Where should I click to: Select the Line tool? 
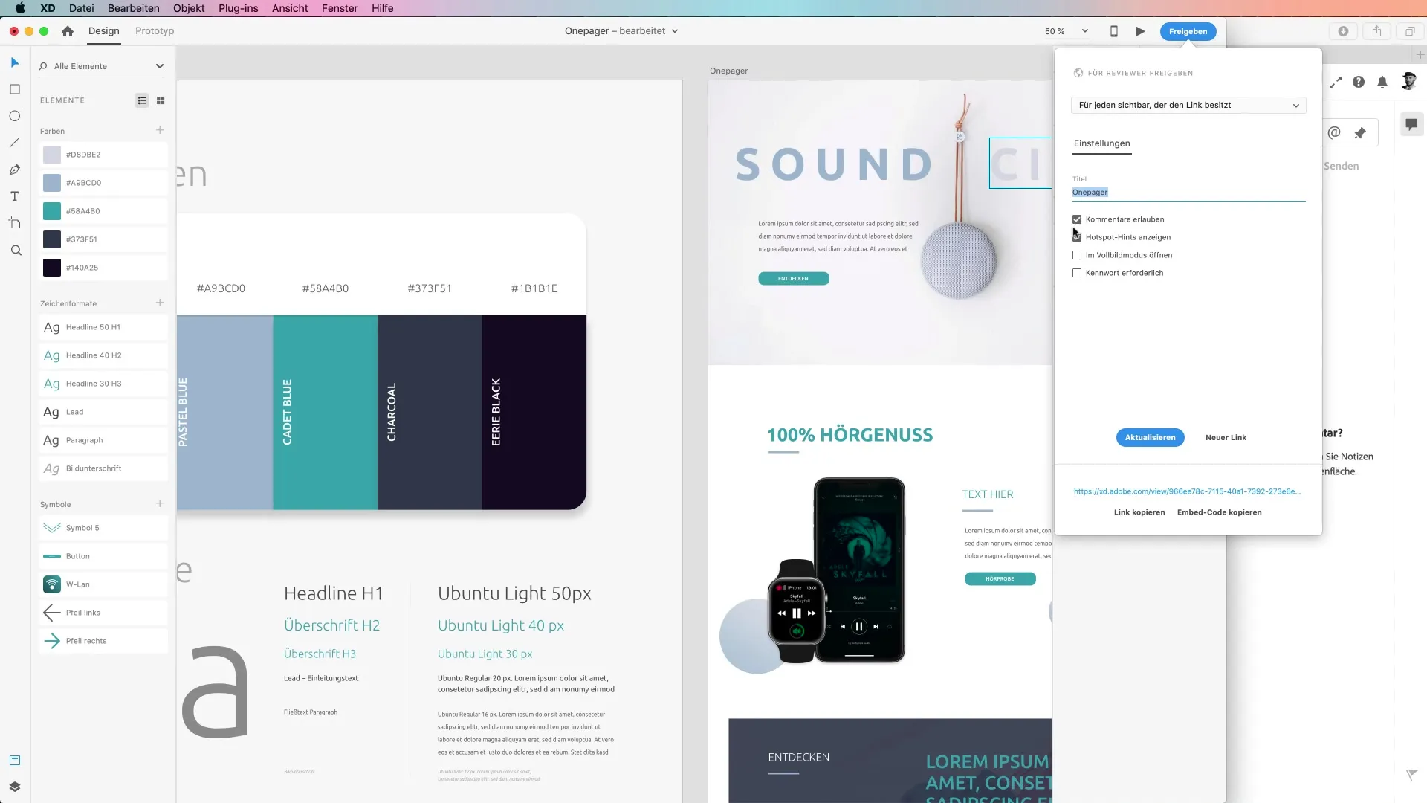click(x=14, y=143)
